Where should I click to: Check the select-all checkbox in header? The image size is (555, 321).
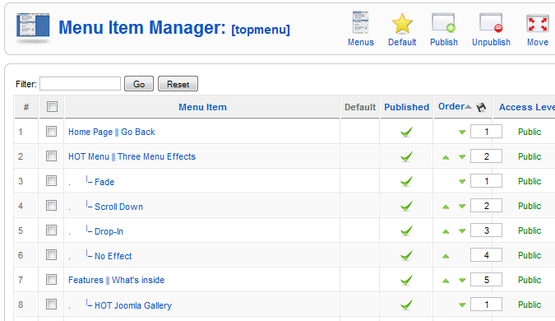52,107
